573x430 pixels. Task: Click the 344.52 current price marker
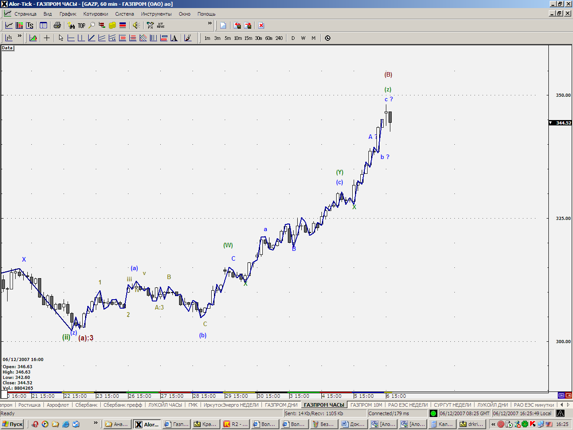tap(560, 123)
